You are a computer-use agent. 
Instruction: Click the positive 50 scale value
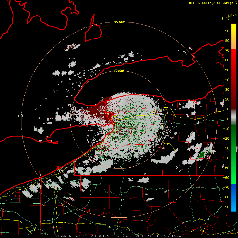(227, 70)
